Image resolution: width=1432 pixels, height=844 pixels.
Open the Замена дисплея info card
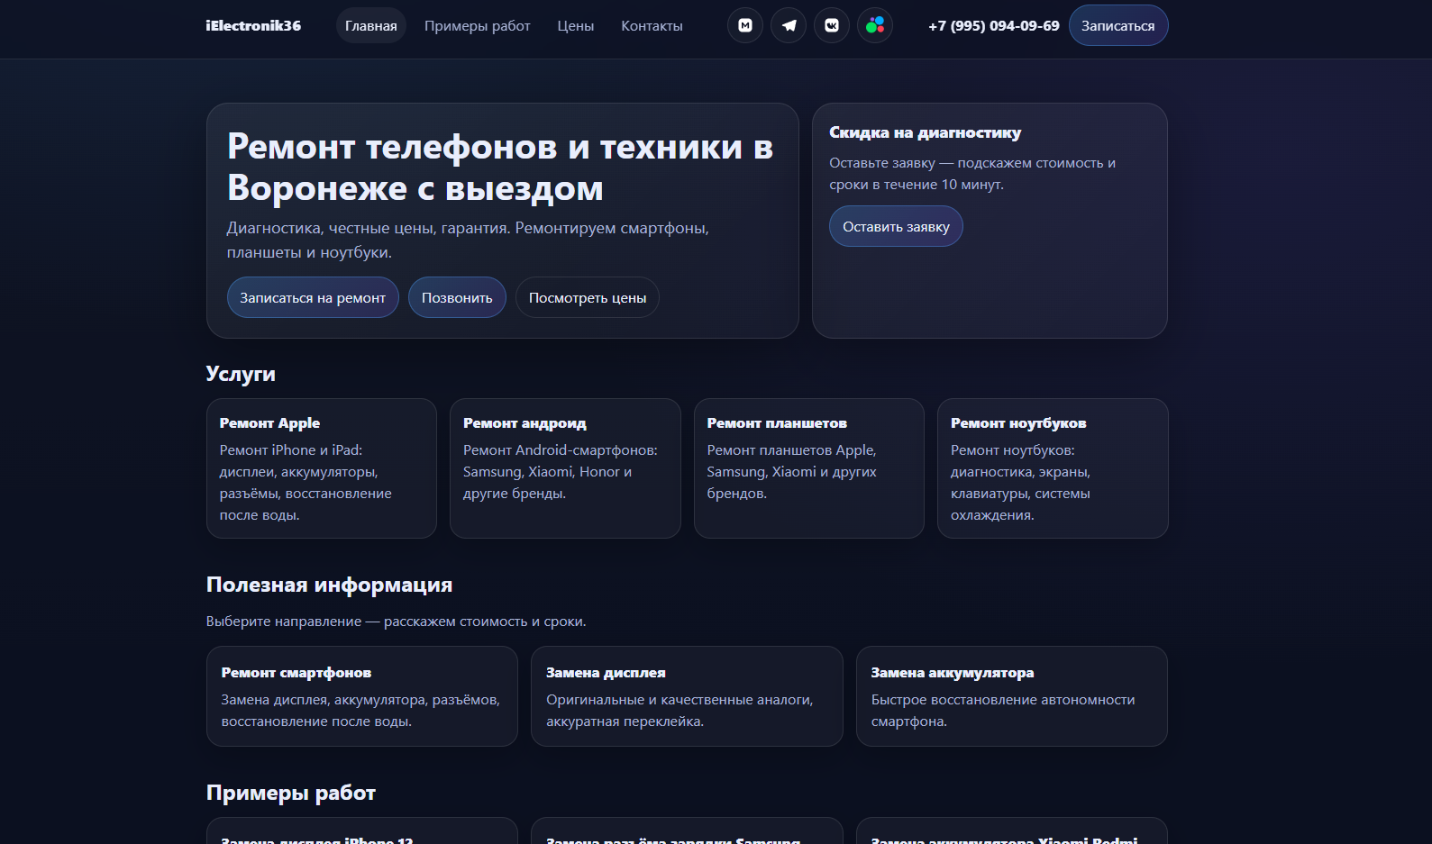point(687,696)
